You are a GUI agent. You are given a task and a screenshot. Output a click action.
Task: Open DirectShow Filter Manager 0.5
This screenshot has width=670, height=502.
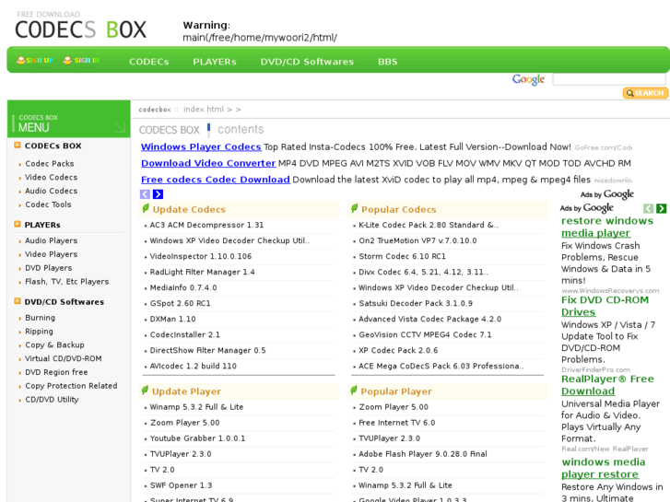pyautogui.click(x=207, y=350)
